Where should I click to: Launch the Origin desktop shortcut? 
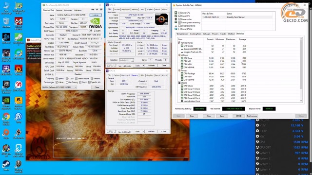[x=6, y=134]
